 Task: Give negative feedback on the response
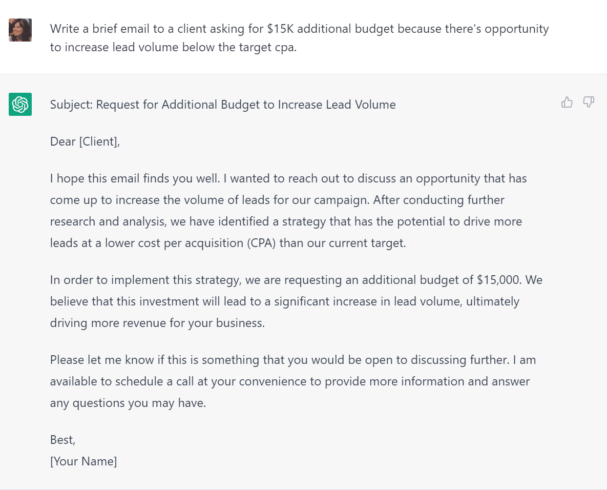coord(588,102)
